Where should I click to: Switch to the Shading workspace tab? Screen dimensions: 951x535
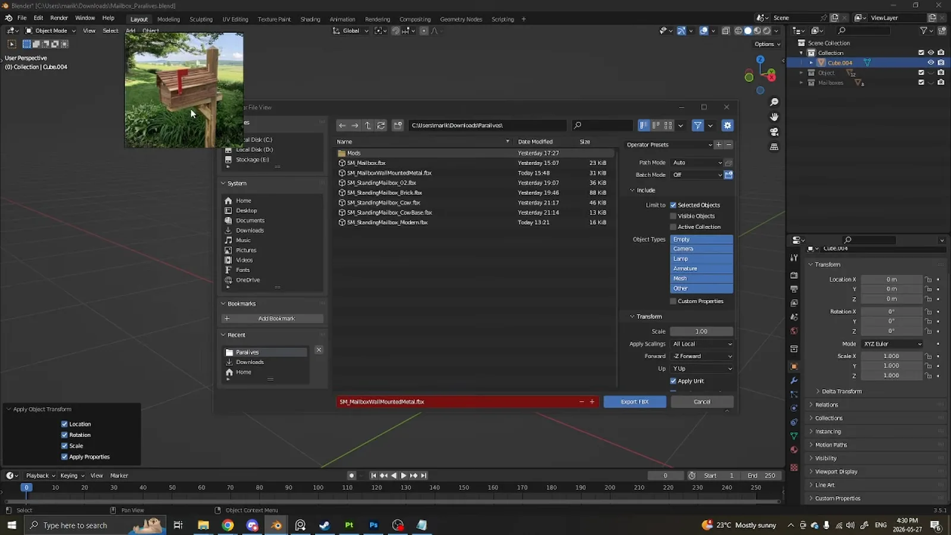[310, 19]
